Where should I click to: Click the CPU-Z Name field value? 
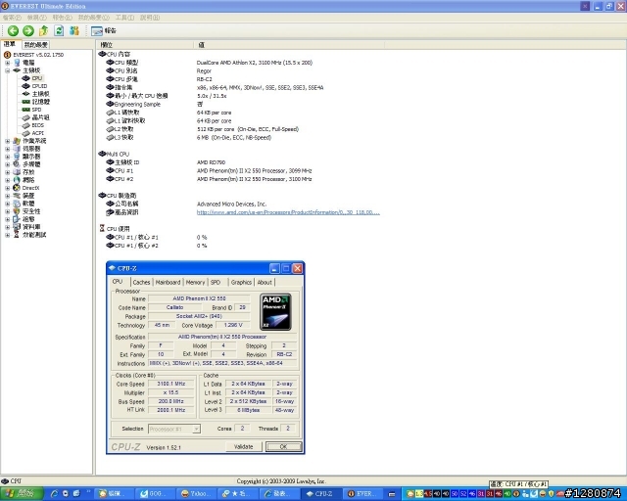(199, 298)
